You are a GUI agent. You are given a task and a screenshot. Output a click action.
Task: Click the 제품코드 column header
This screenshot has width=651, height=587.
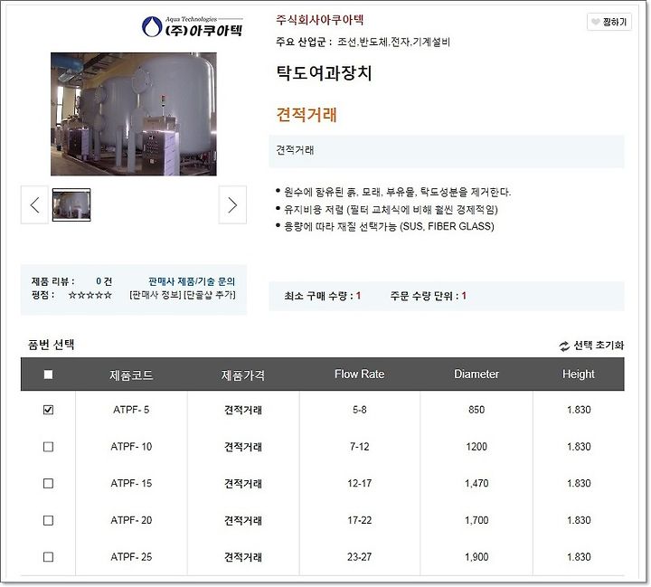[131, 375]
